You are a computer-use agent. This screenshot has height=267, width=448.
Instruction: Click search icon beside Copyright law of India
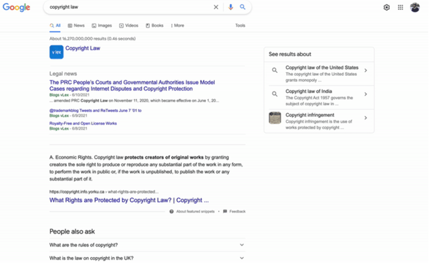coord(275,94)
